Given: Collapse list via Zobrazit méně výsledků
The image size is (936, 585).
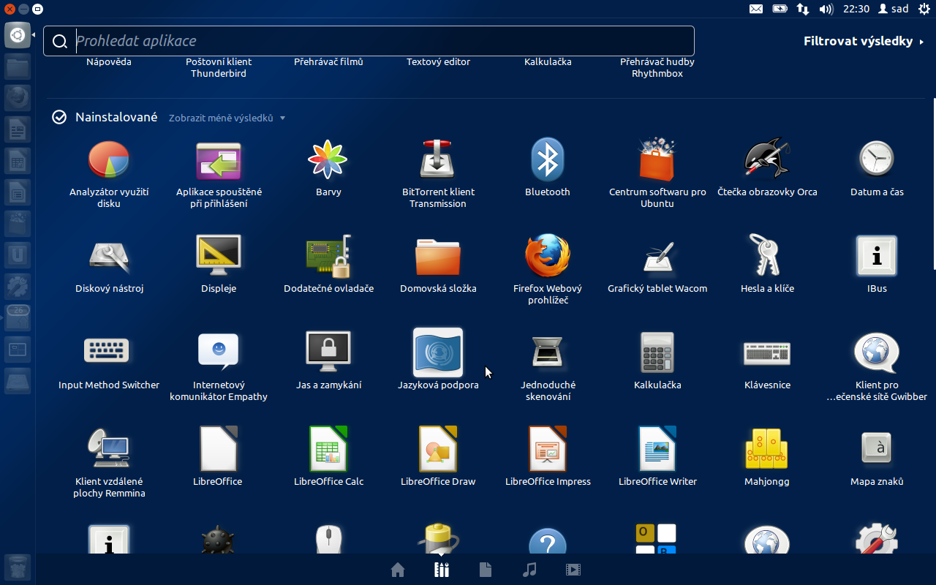Looking at the screenshot, I should pos(227,118).
